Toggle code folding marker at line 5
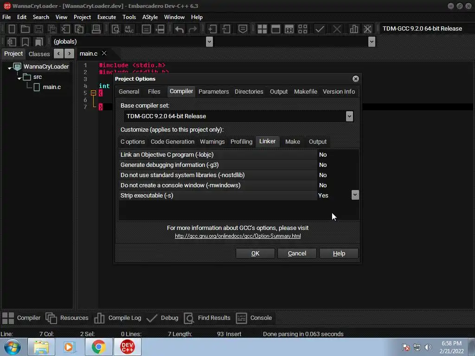Screen dimensions: 475x356 pos(94,93)
